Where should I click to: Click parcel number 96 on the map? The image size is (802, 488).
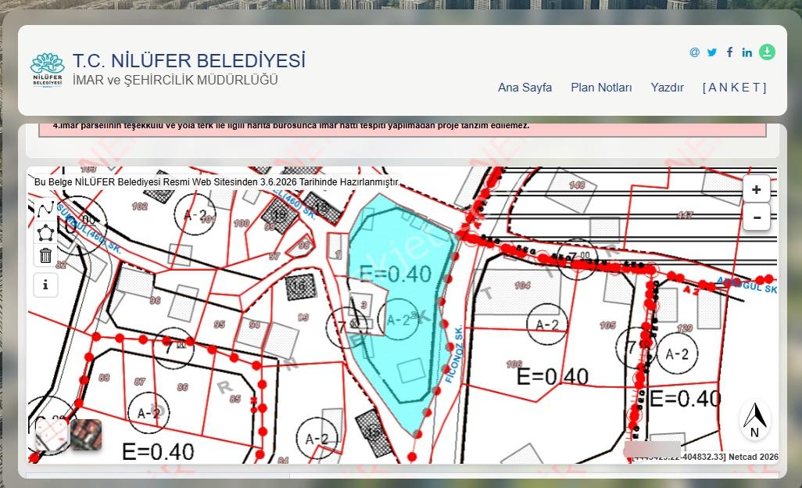[155, 300]
